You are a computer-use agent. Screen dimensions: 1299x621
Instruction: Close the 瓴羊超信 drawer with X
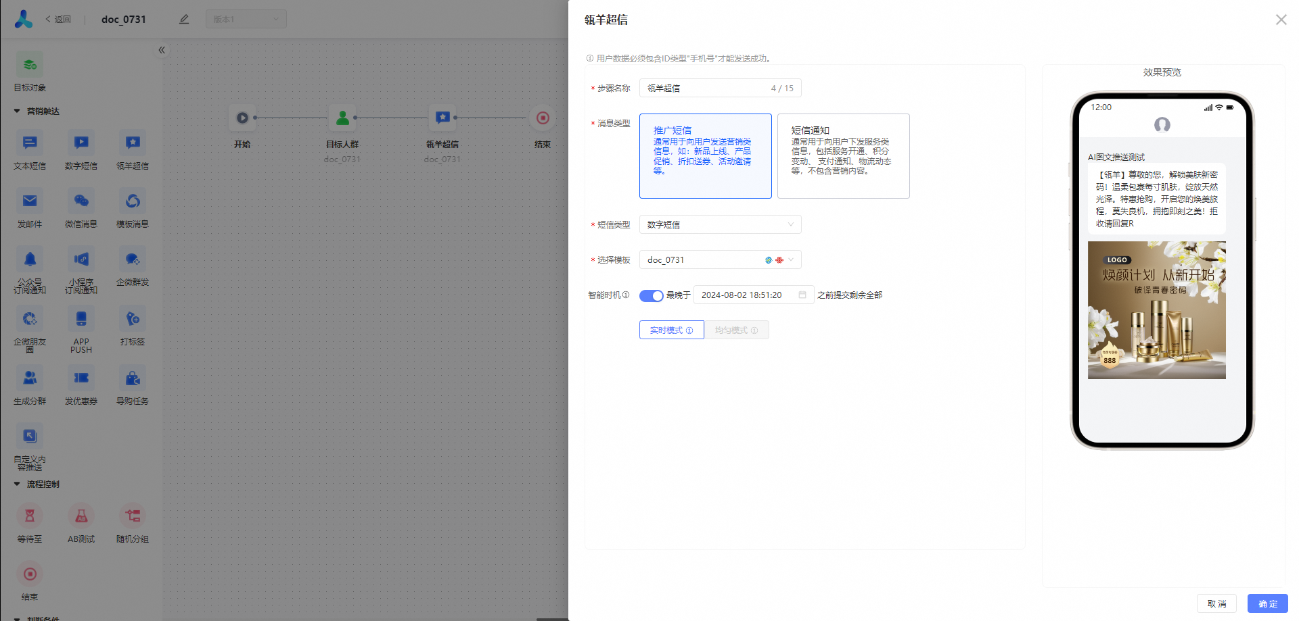click(x=1281, y=20)
